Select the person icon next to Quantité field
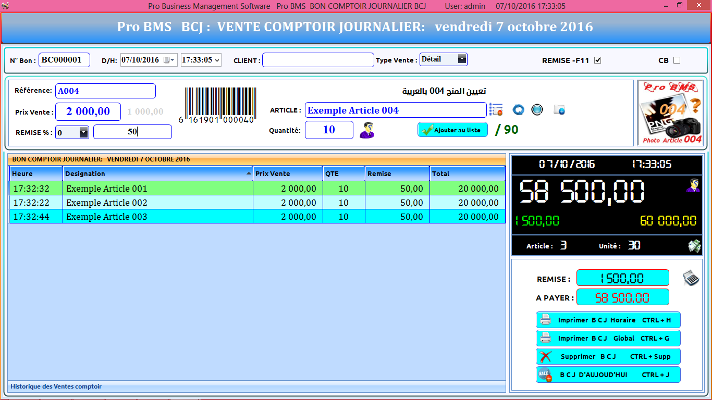The image size is (712, 400). pyautogui.click(x=367, y=130)
